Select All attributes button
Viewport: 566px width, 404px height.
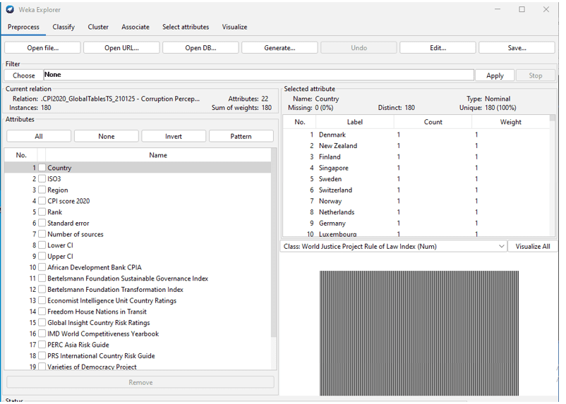39,136
